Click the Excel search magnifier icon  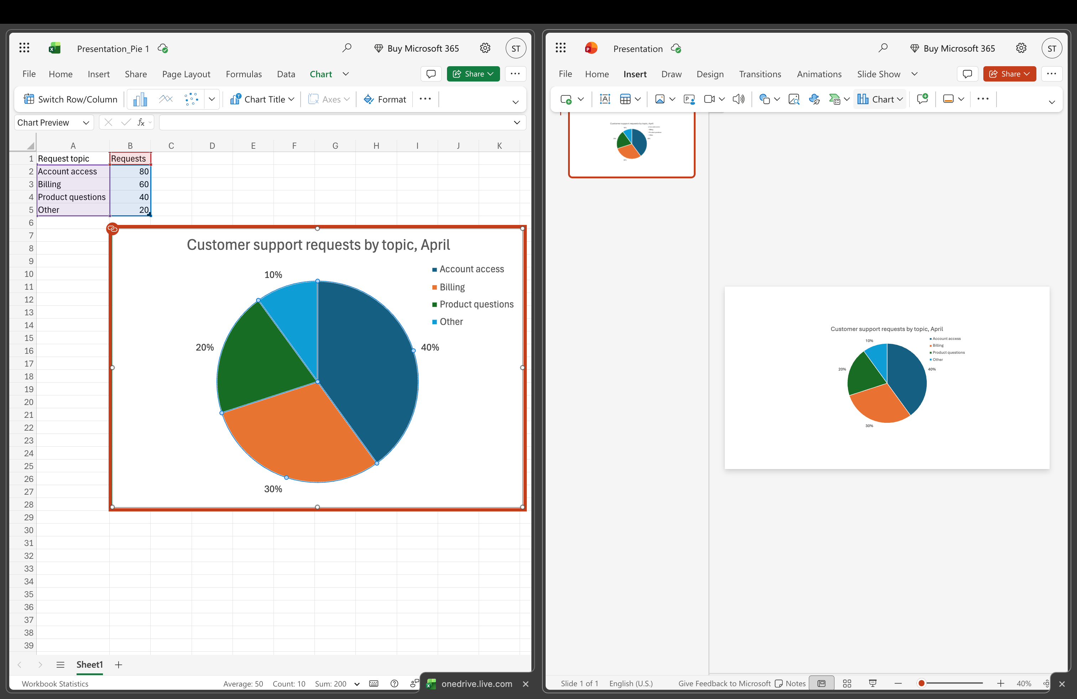point(347,48)
